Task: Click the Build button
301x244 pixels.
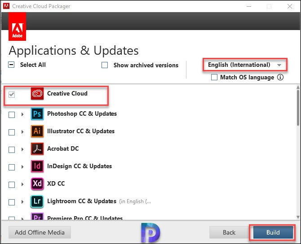Action: [x=273, y=232]
